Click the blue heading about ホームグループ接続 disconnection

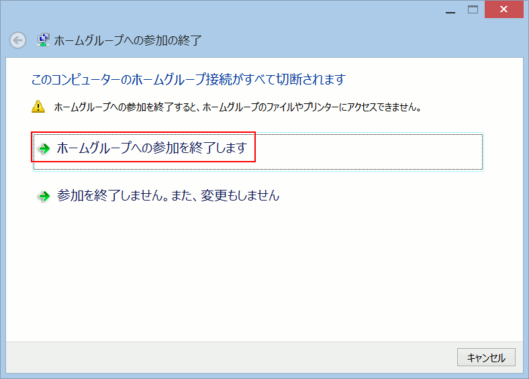[x=188, y=80]
